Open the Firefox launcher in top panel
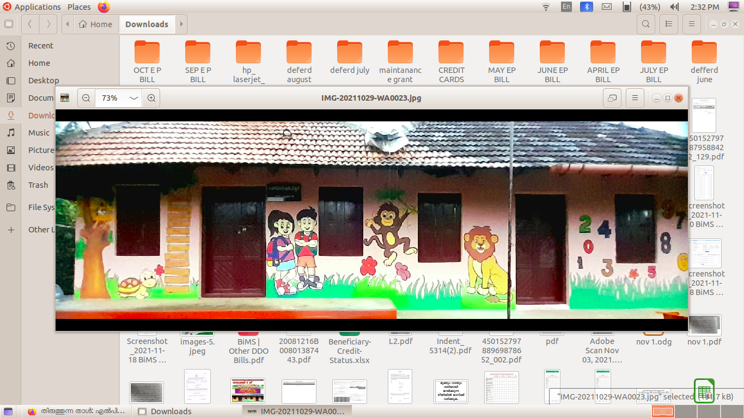 click(103, 7)
